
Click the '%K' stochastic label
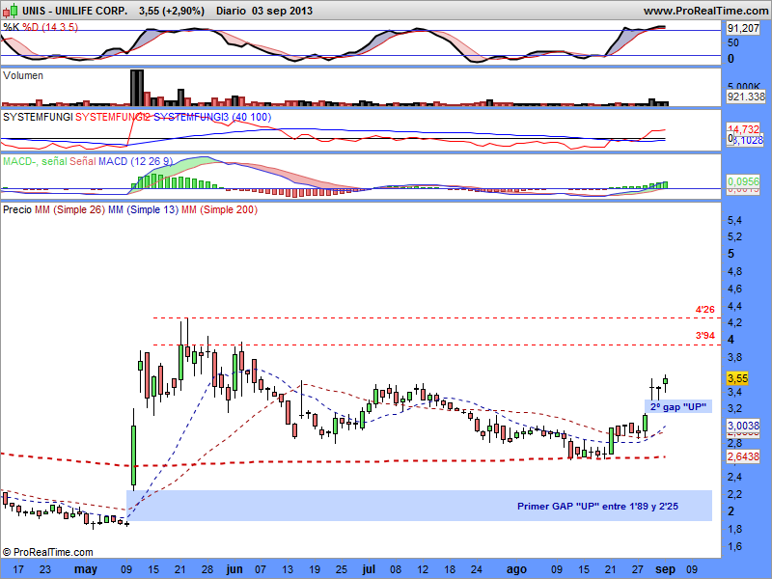(x=11, y=27)
